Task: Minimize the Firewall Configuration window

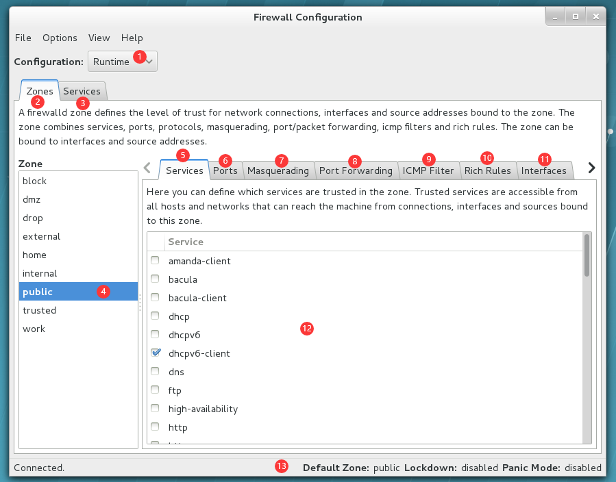Action: 555,17
